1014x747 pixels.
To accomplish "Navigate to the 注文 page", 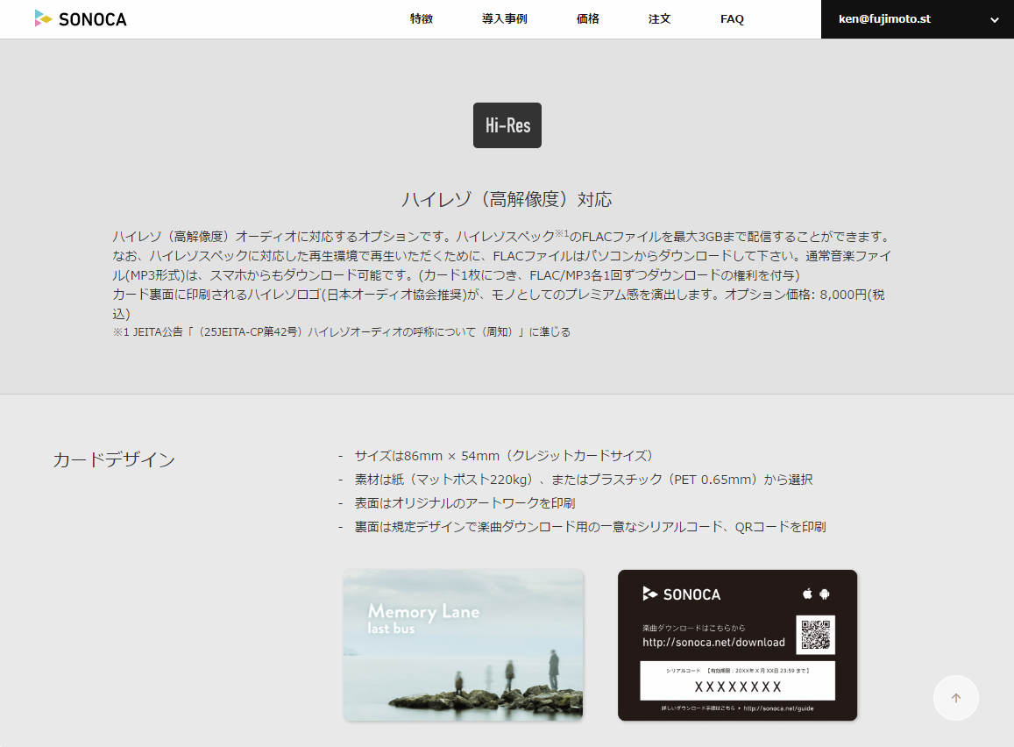I will point(660,18).
